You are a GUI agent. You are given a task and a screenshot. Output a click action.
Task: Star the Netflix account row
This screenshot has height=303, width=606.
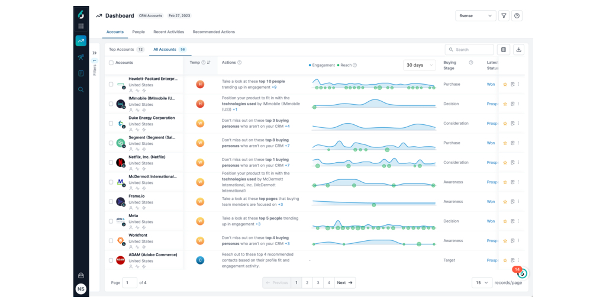(505, 163)
